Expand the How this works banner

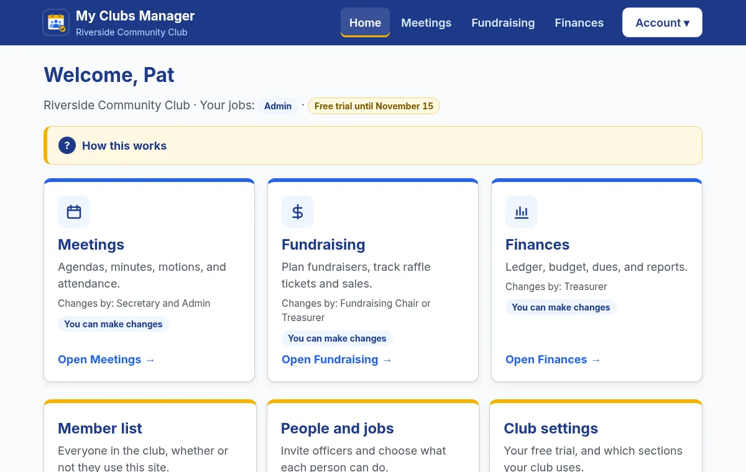(x=373, y=145)
